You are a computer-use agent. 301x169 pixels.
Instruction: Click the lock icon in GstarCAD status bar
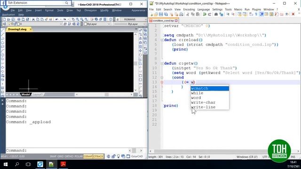pos(113,156)
